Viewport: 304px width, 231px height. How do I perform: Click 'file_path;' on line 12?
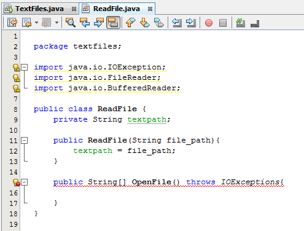[x=151, y=151]
